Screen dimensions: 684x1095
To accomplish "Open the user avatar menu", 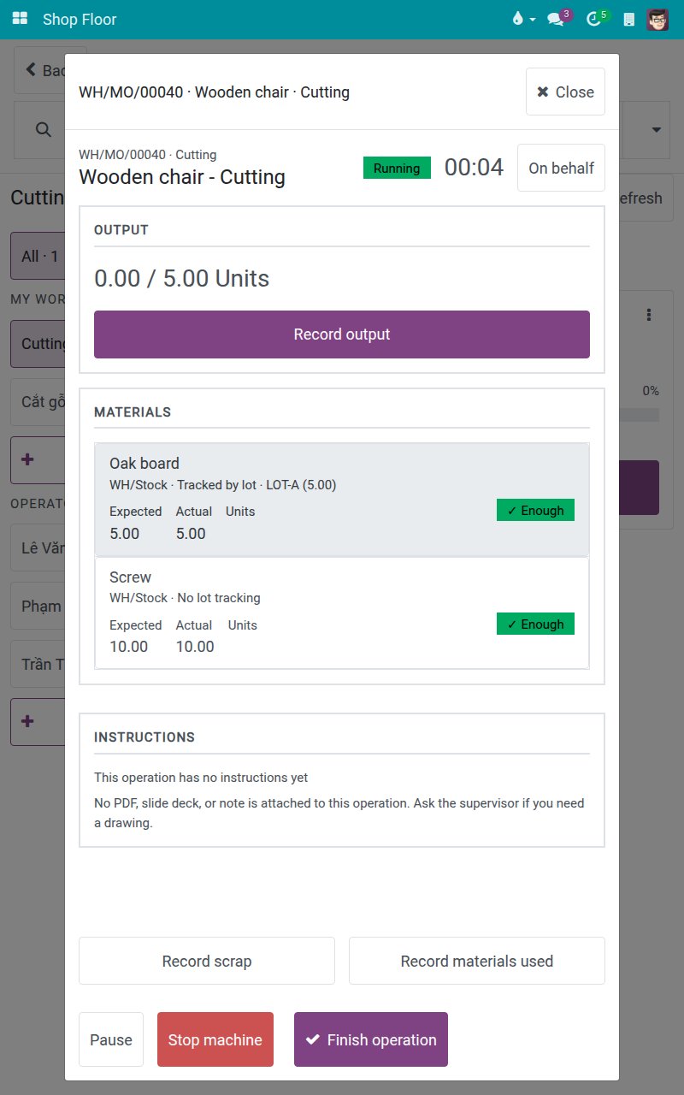I will 657,19.
